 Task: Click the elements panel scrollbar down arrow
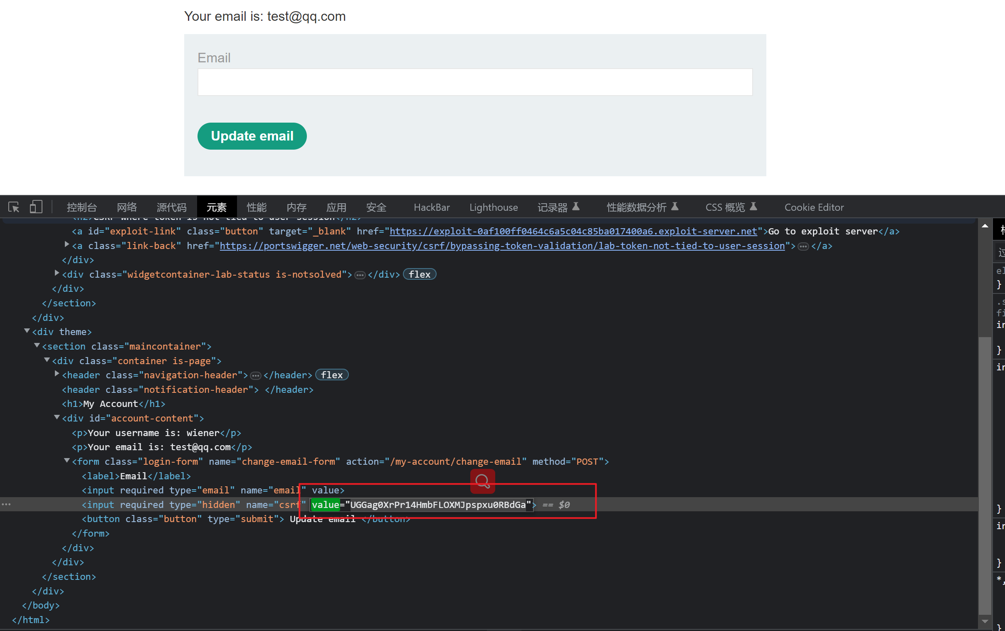coord(985,621)
